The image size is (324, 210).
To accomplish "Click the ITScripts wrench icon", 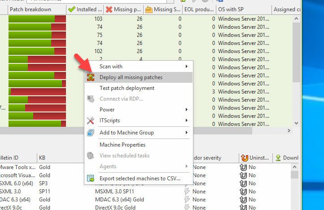I will click(x=91, y=121).
